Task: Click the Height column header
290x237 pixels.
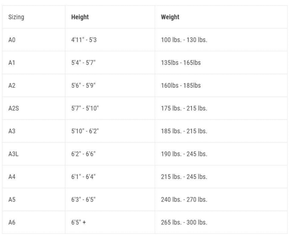Action: [x=79, y=17]
